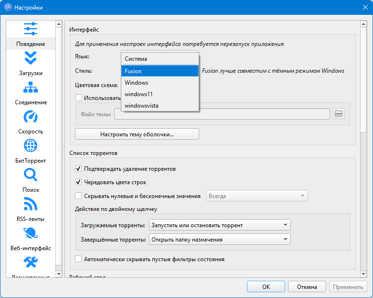Open the Web interface (Веб-интерфейс) planet icon

click(31, 234)
